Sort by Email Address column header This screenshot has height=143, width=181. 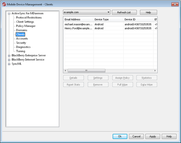78,20
